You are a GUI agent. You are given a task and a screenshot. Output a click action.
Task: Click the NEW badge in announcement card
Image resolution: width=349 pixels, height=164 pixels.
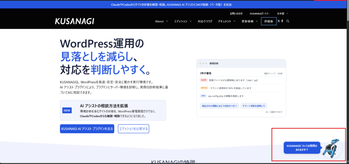(67, 110)
